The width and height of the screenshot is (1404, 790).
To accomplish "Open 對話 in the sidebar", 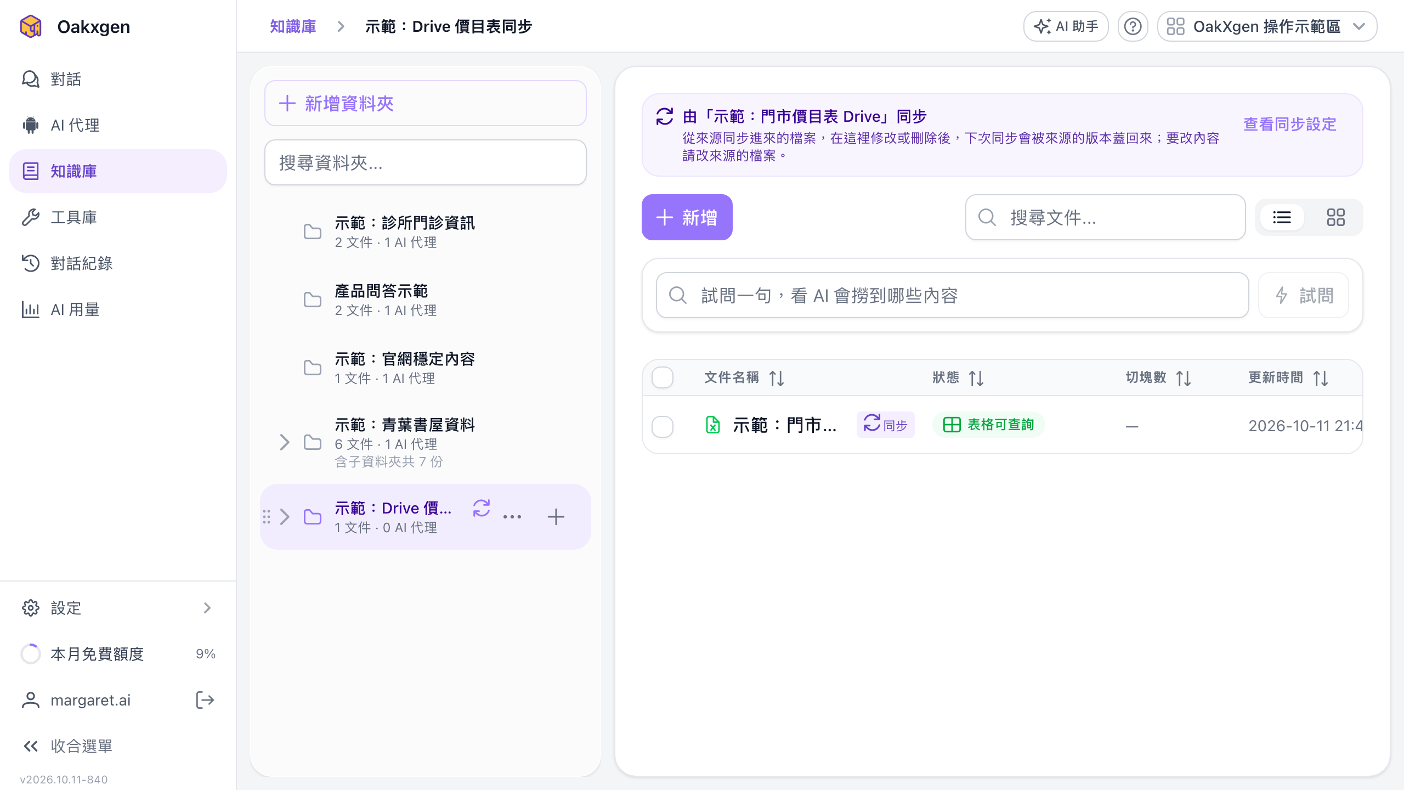I will pos(118,79).
